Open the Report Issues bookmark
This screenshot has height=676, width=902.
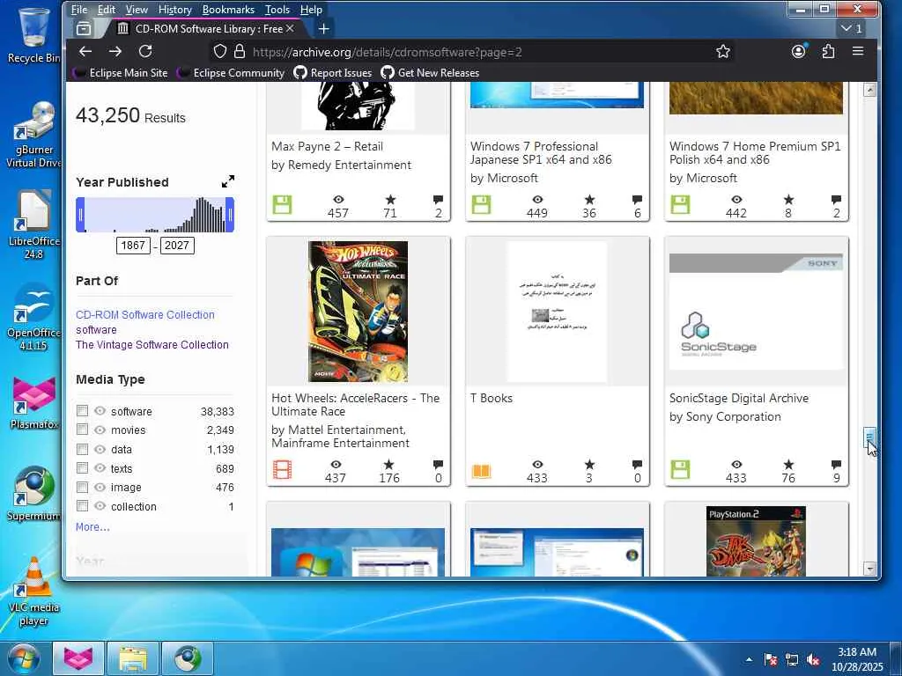tap(333, 73)
